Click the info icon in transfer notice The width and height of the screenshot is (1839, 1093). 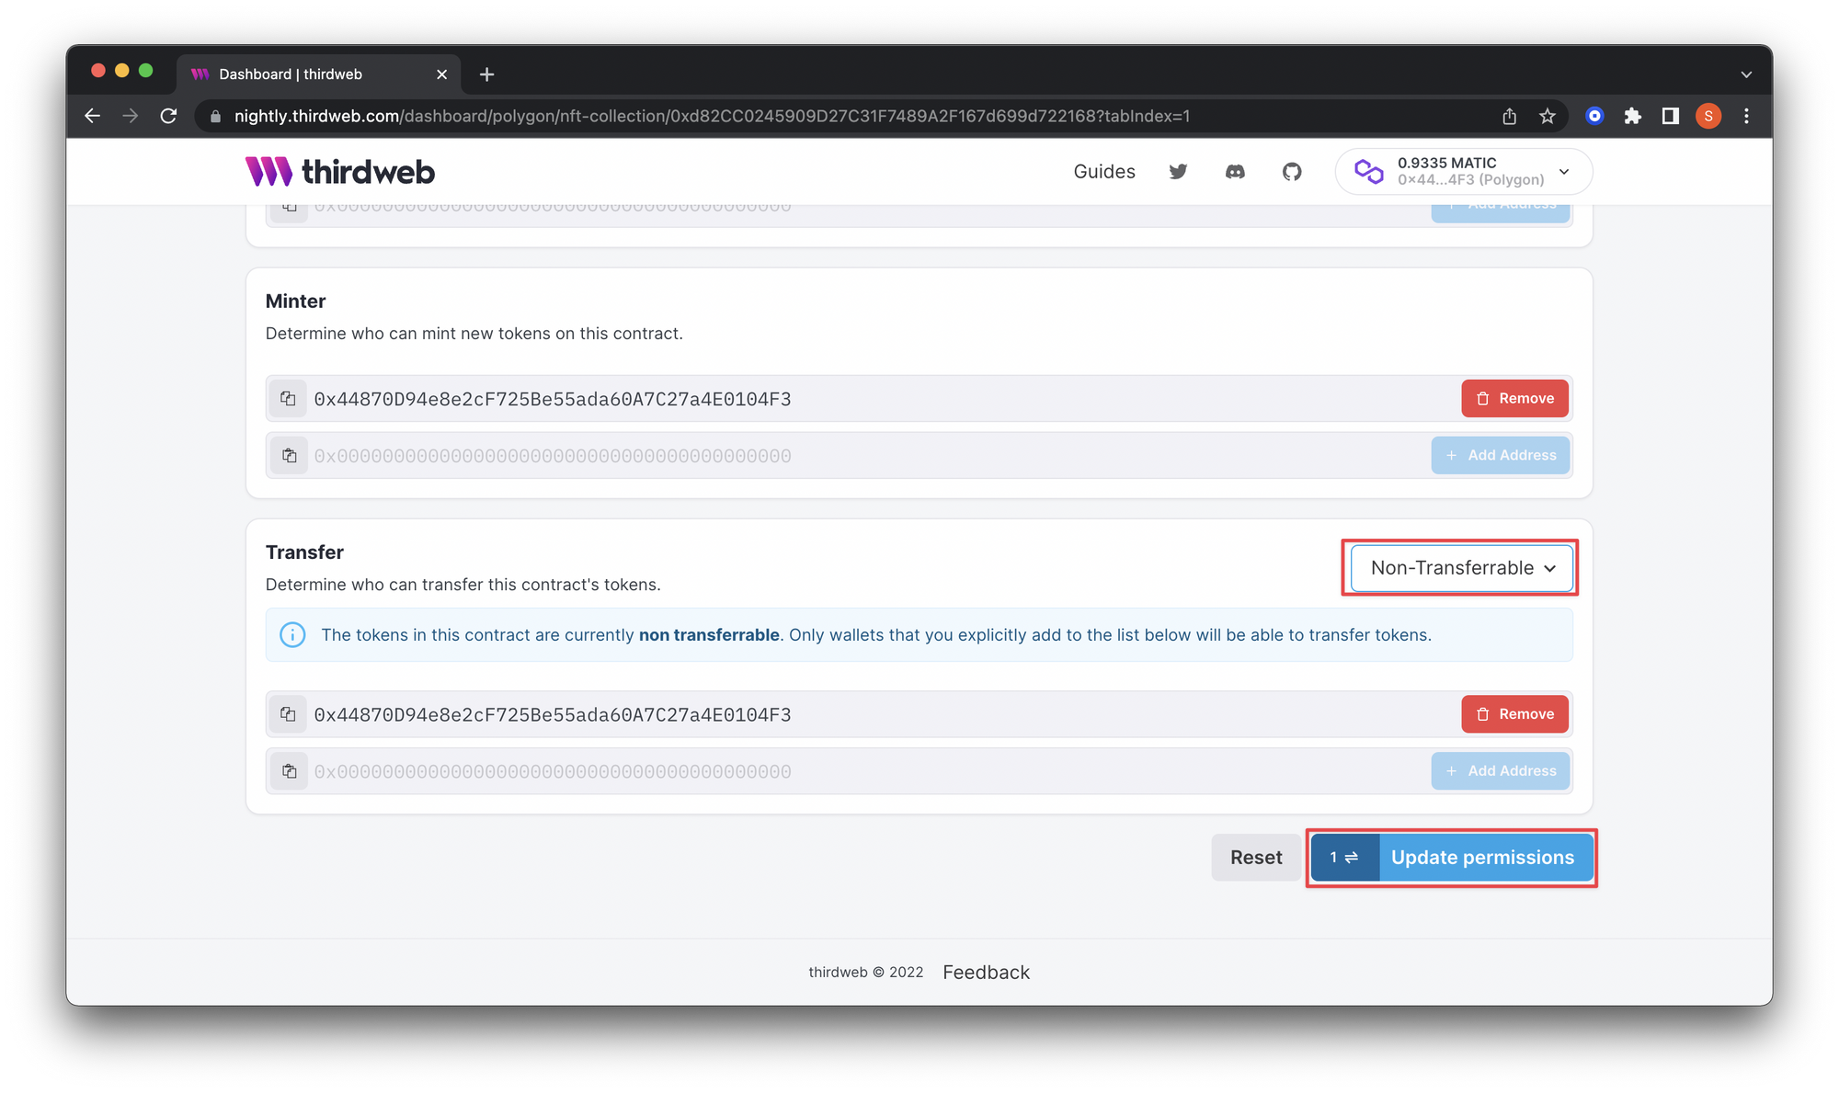(292, 635)
